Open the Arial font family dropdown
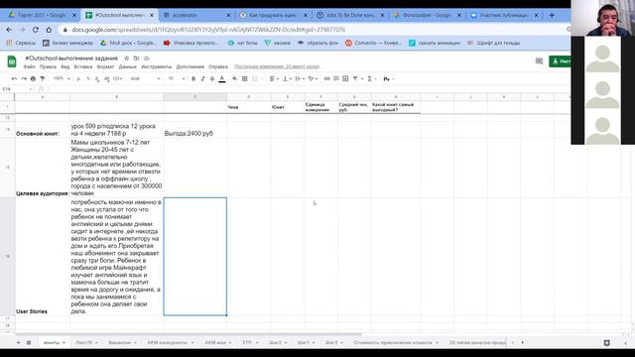Screen dimensions: 635x357 [146, 78]
